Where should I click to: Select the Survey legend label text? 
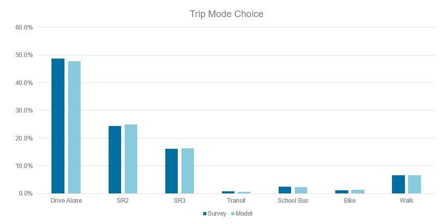217,214
